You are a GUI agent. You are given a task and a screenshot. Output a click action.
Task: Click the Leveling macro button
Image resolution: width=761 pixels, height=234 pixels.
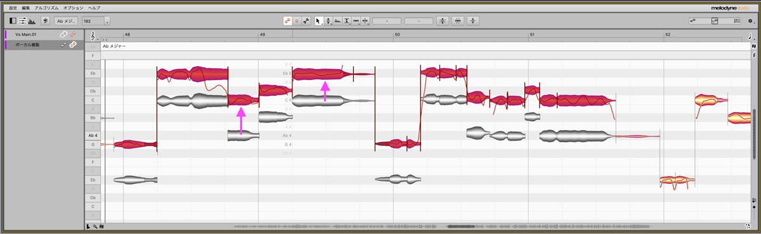pyautogui.click(x=474, y=21)
